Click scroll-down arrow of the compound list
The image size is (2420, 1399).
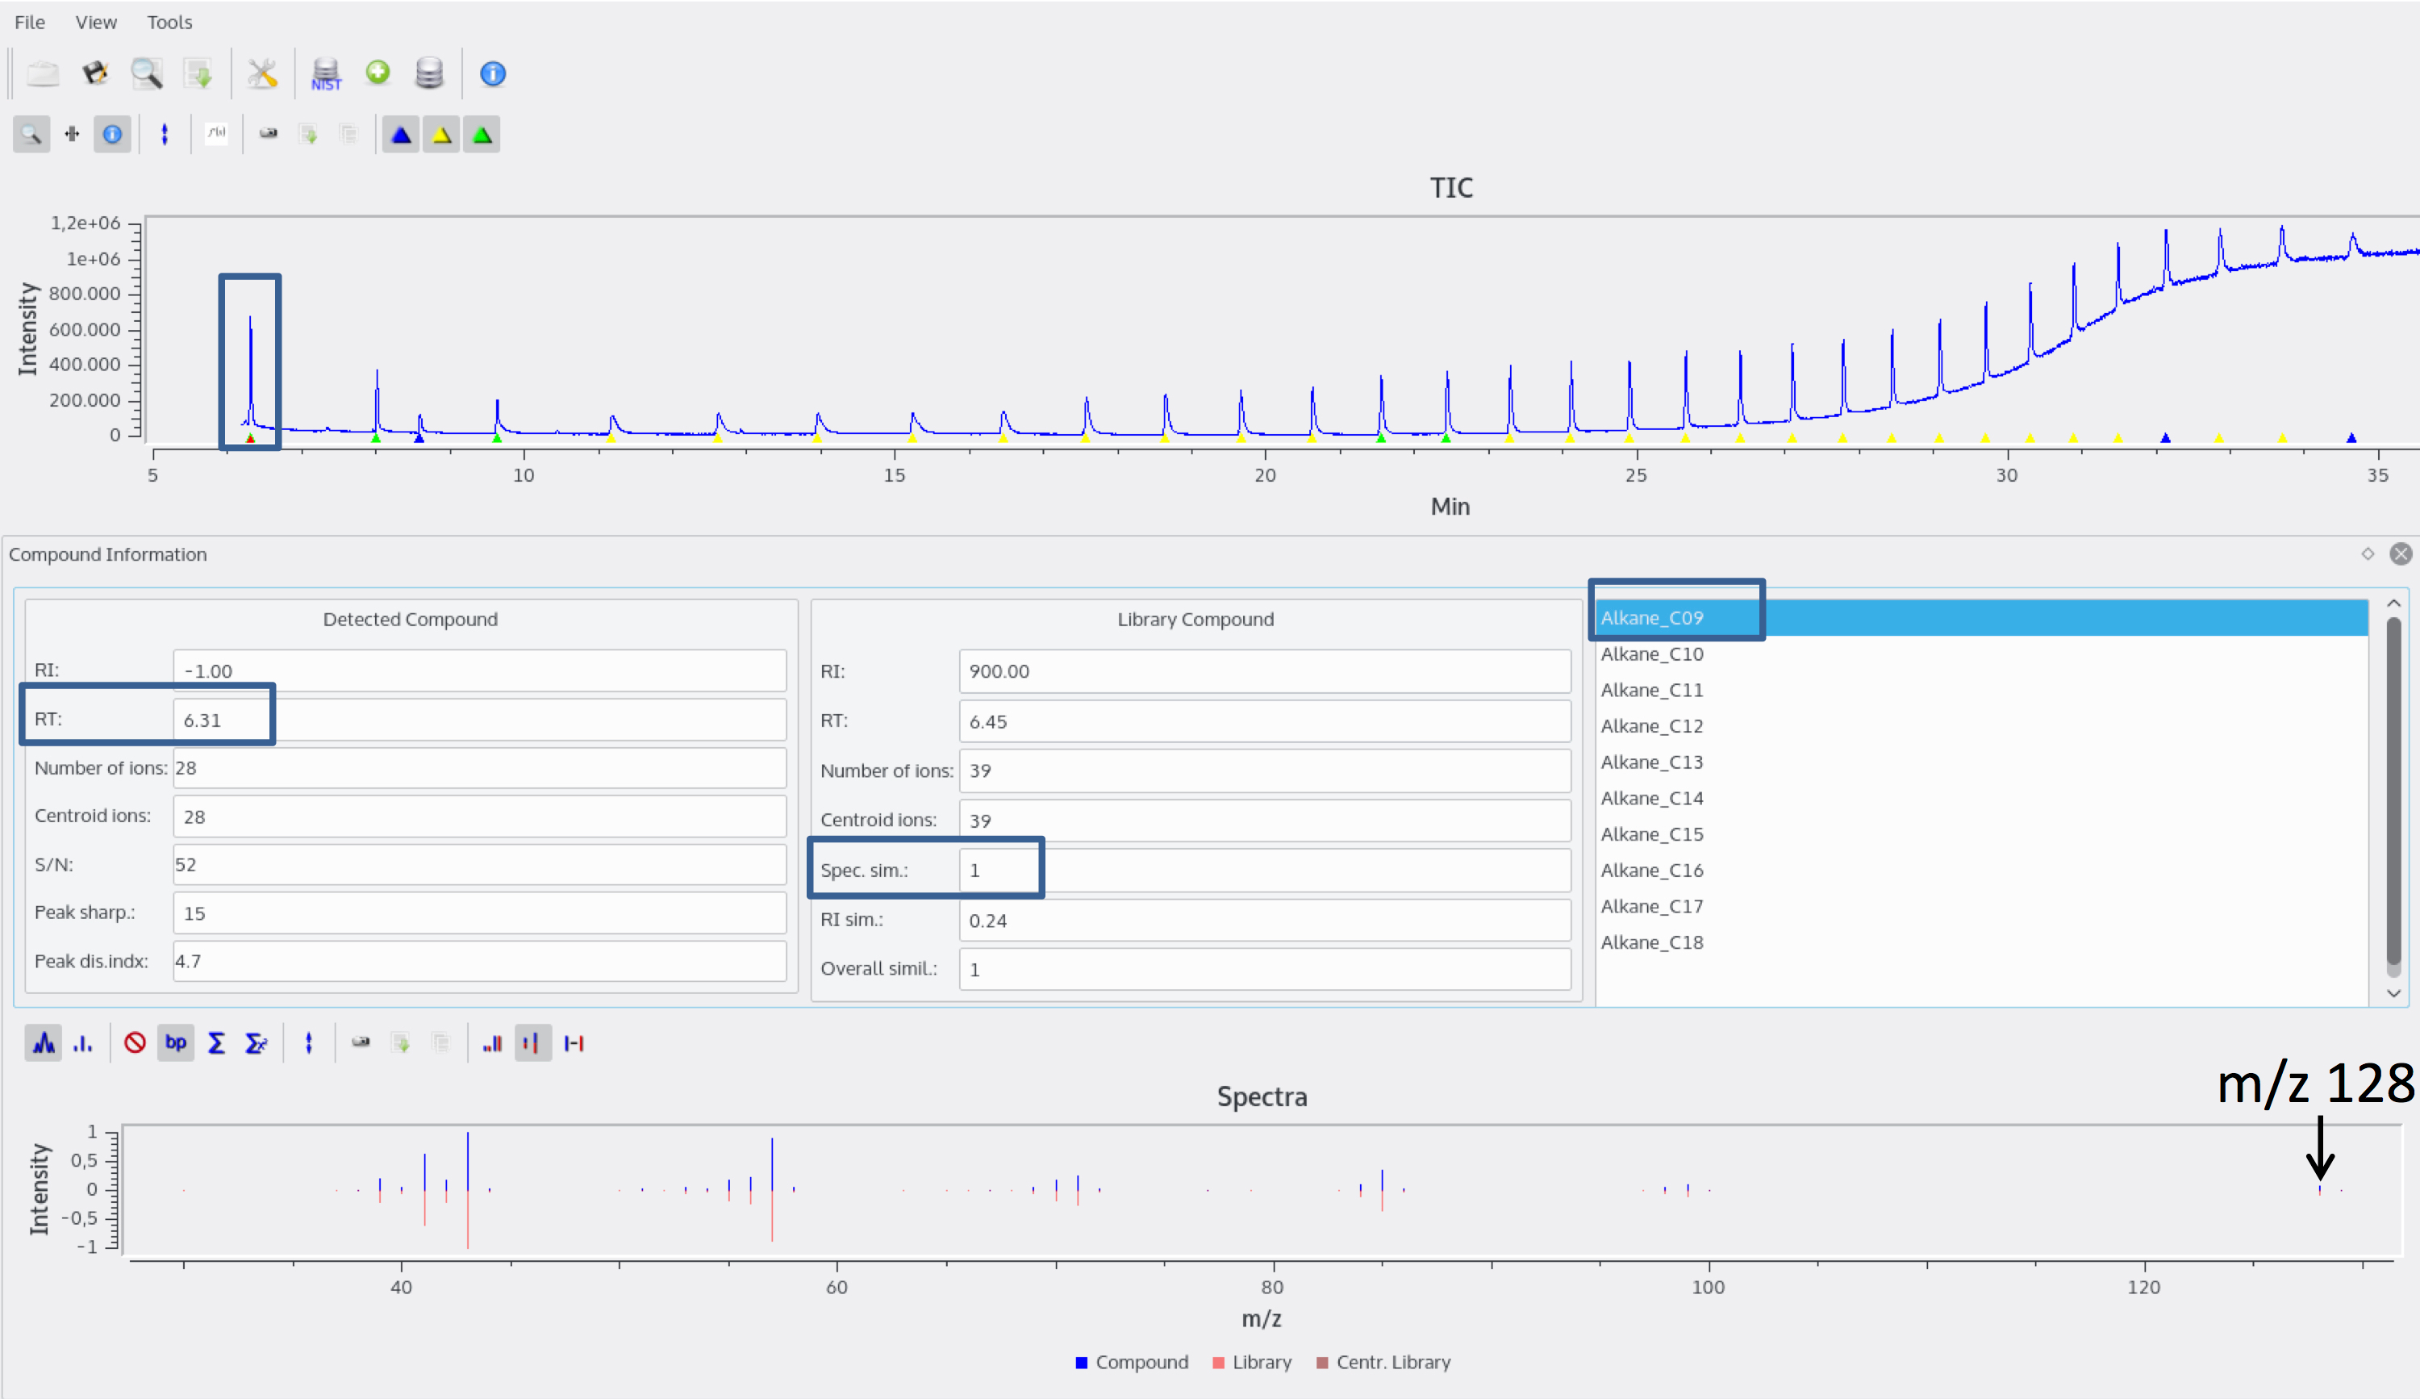click(x=2393, y=994)
